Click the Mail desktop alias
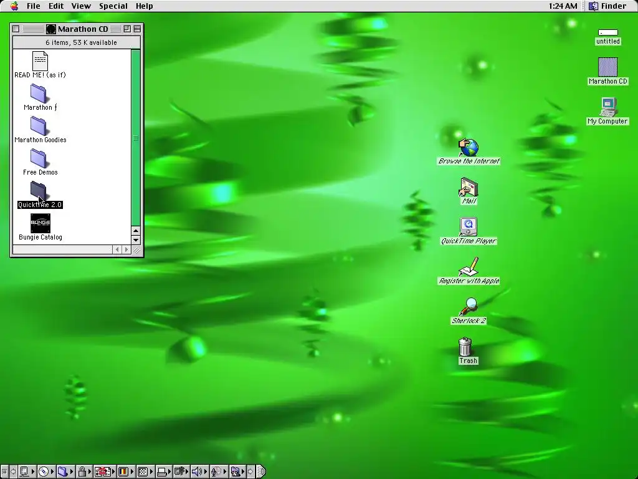 click(469, 187)
